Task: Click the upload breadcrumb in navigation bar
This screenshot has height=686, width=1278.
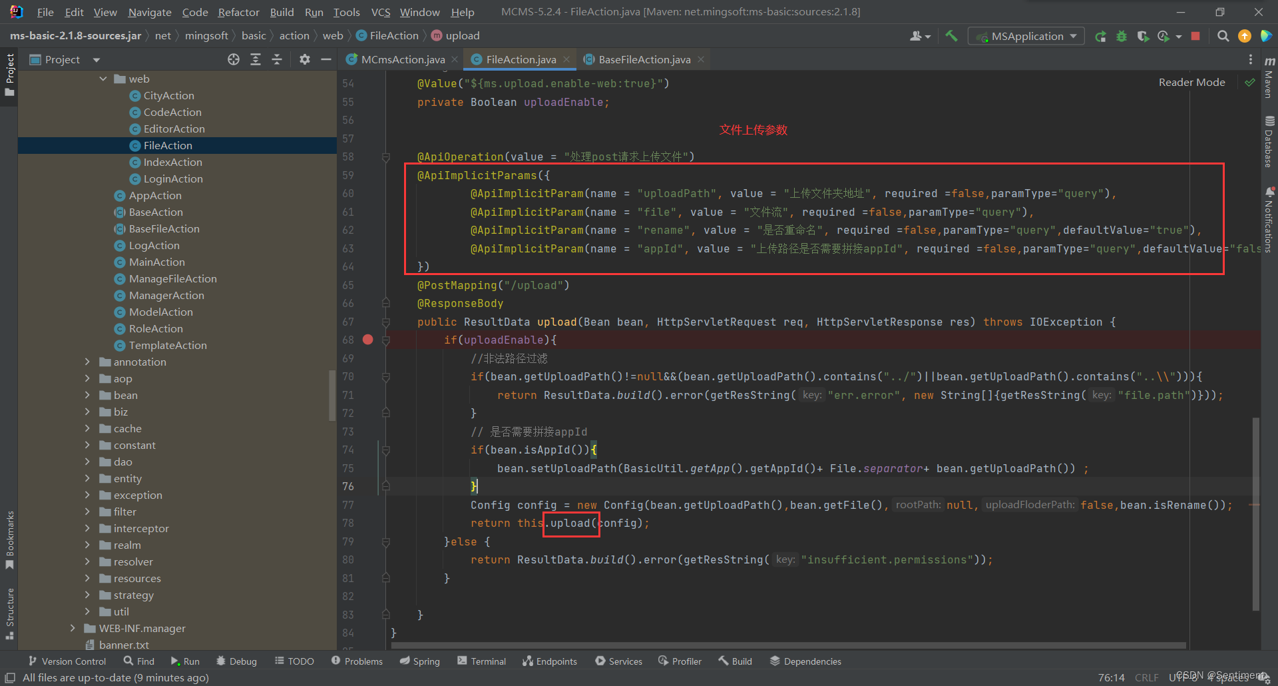Action: click(x=455, y=36)
